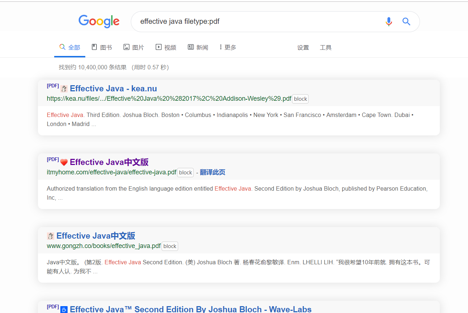468x313 pixels.
Task: Click the result count text 找到约 10,400,000 条结果
Action: [x=93, y=67]
